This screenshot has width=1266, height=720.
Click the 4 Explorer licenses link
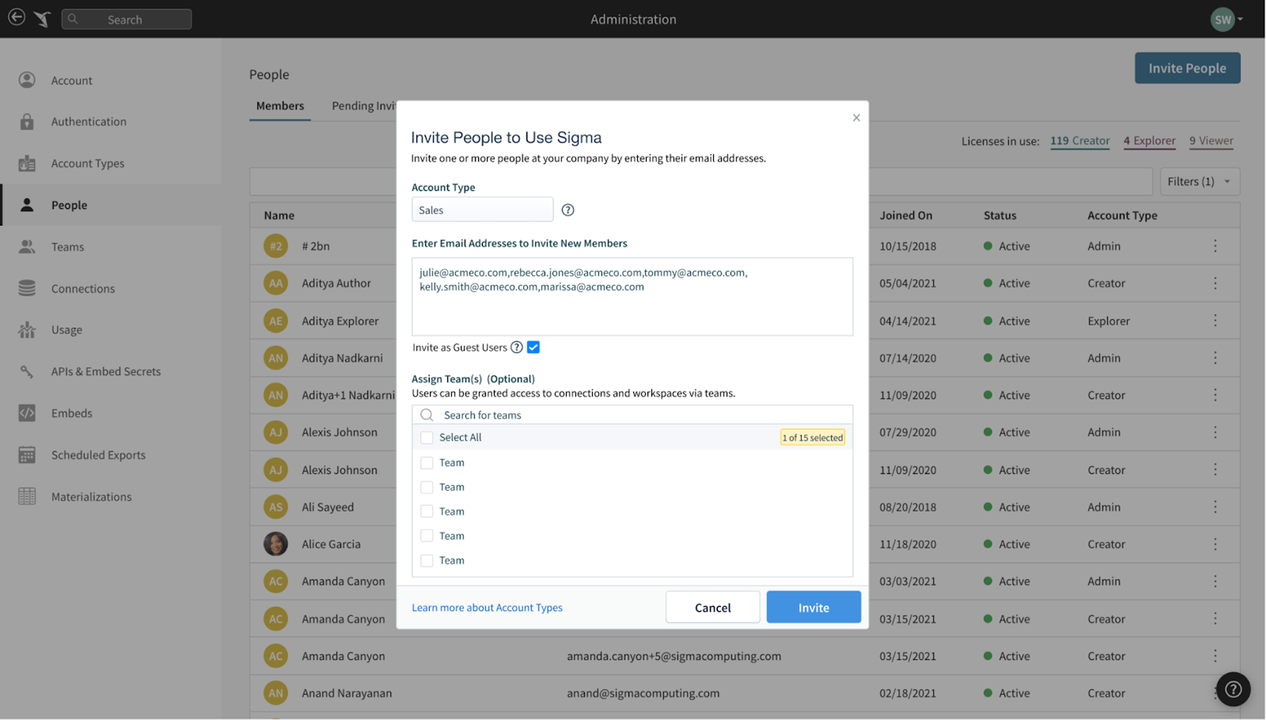click(1149, 141)
